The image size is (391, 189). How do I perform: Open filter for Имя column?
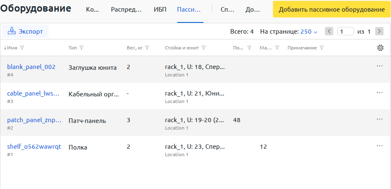click(22, 48)
